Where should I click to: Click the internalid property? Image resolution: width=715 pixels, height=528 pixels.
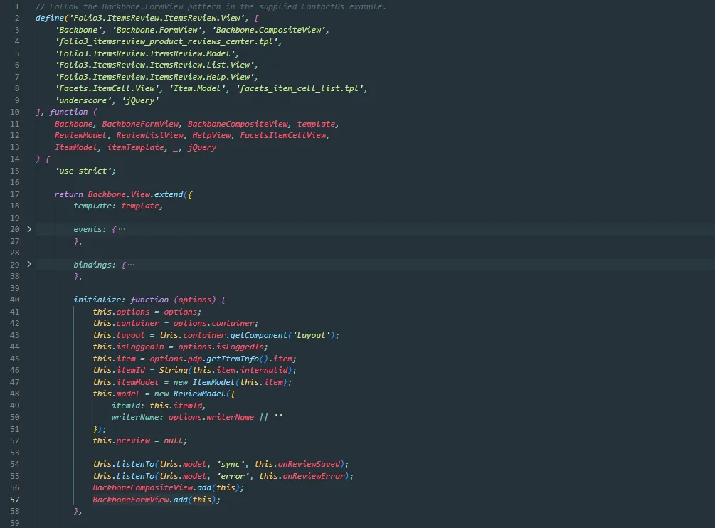[264, 370]
